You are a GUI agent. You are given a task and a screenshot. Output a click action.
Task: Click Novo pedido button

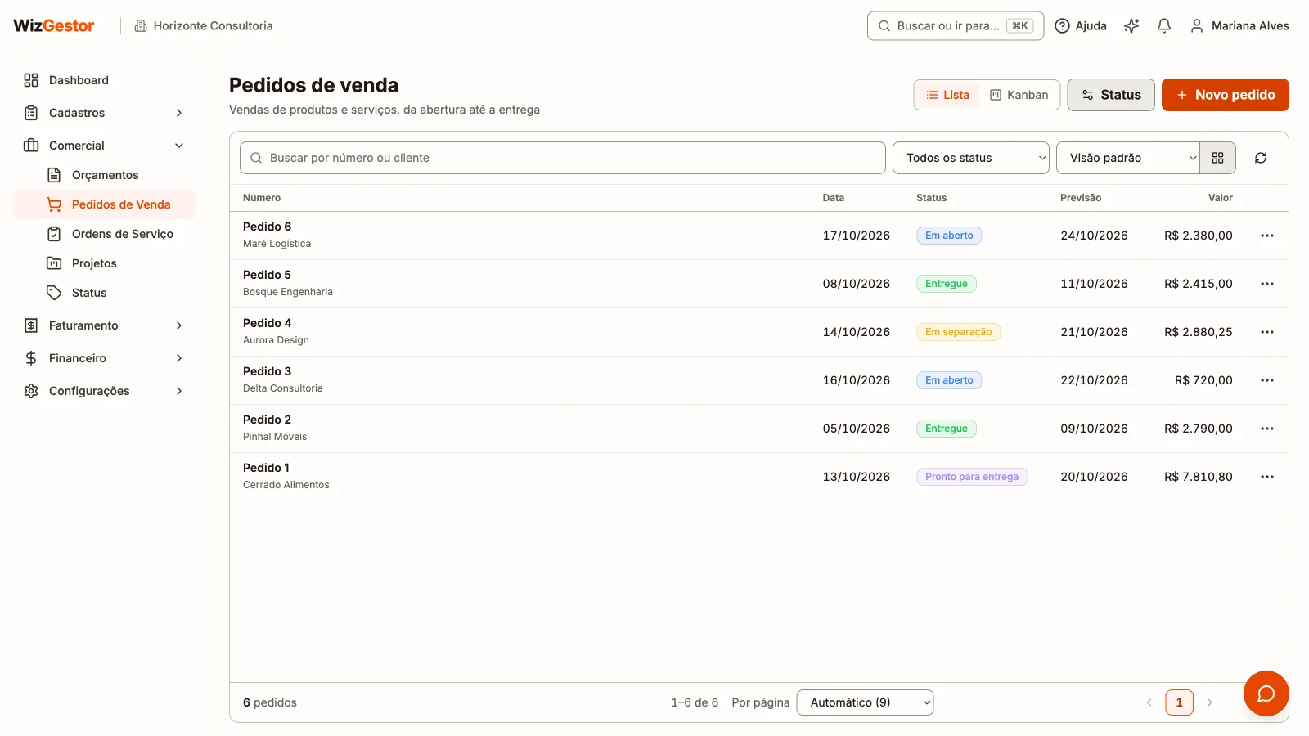point(1225,95)
